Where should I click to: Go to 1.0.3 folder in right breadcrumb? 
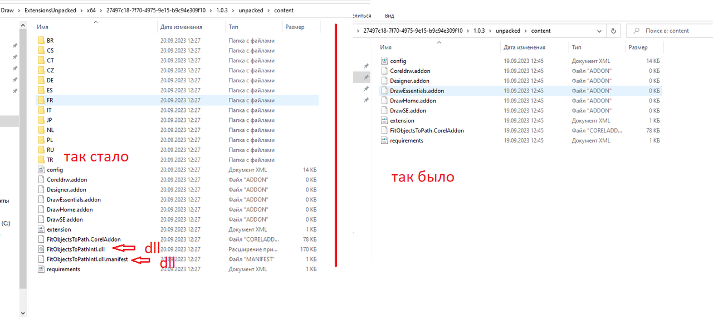click(480, 31)
